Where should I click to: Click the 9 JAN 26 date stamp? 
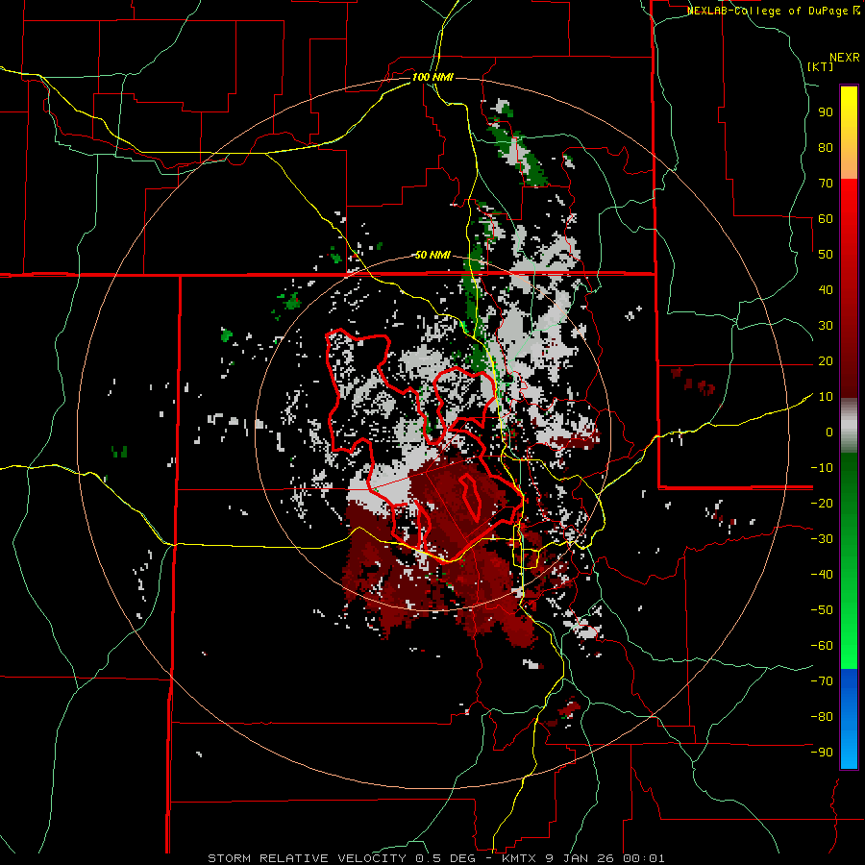[x=581, y=858]
